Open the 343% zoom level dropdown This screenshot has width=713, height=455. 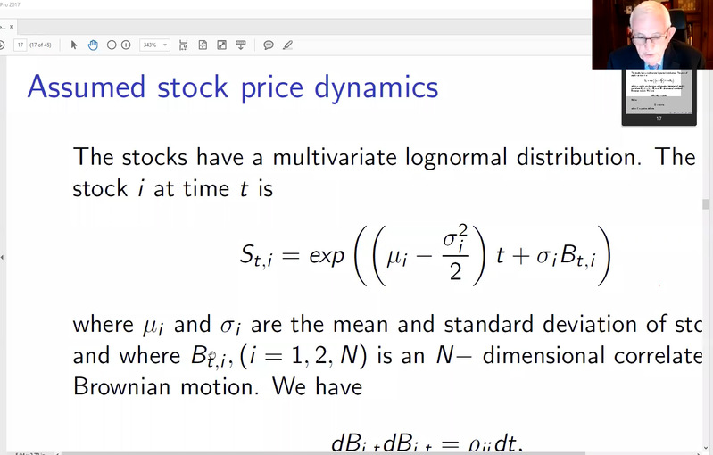point(154,45)
